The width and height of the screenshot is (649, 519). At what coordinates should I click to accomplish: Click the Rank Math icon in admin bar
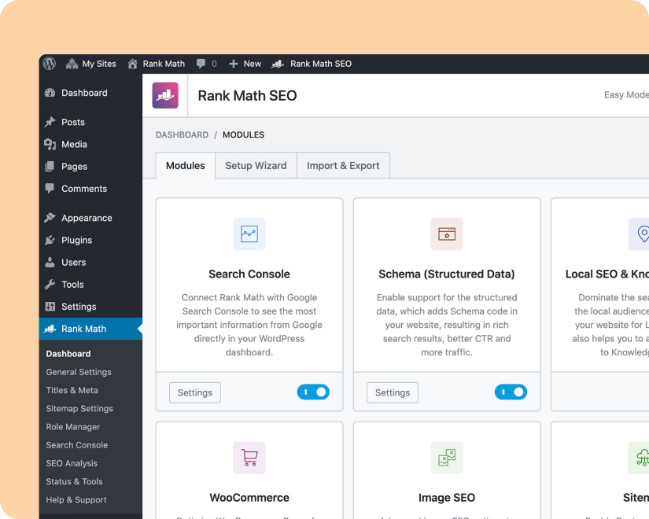click(x=278, y=64)
